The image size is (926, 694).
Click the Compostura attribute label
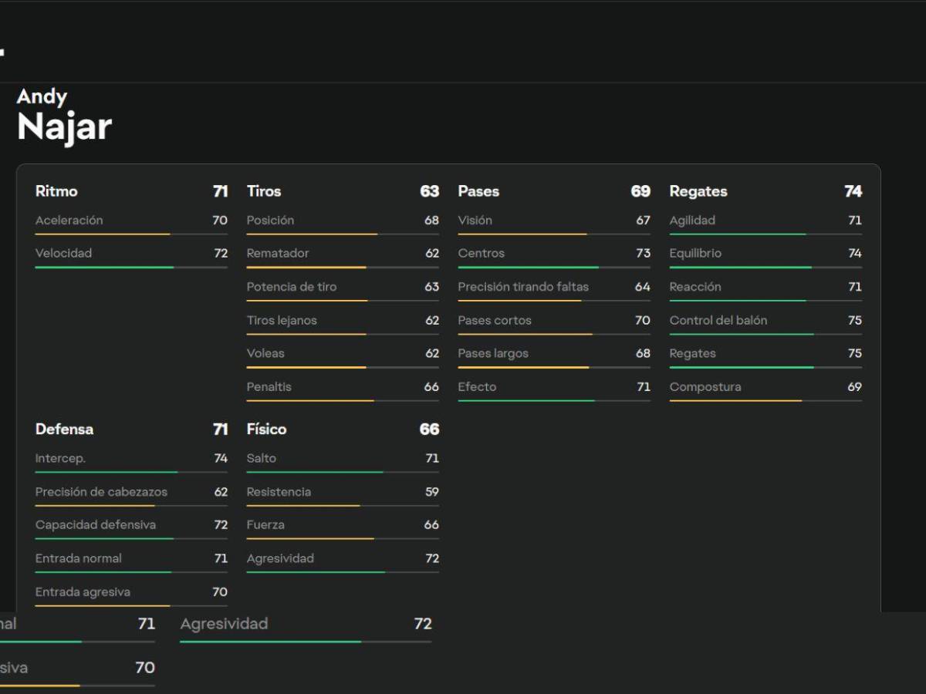[705, 387]
